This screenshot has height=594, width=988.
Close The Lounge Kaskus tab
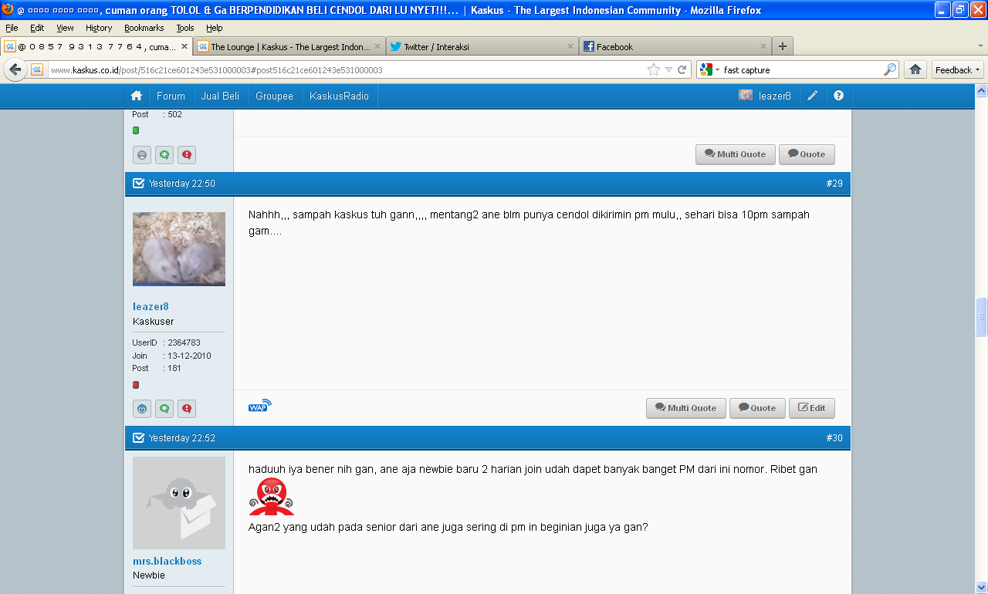click(377, 46)
